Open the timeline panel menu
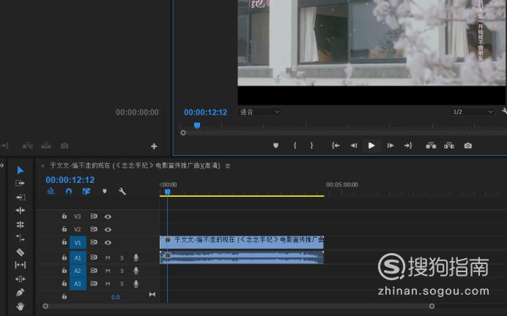The width and height of the screenshot is (507, 316). click(x=228, y=166)
